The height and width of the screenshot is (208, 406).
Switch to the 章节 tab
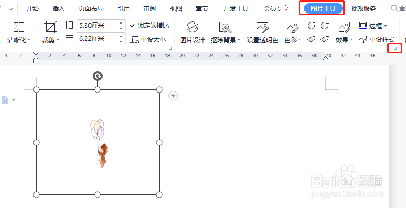202,9
